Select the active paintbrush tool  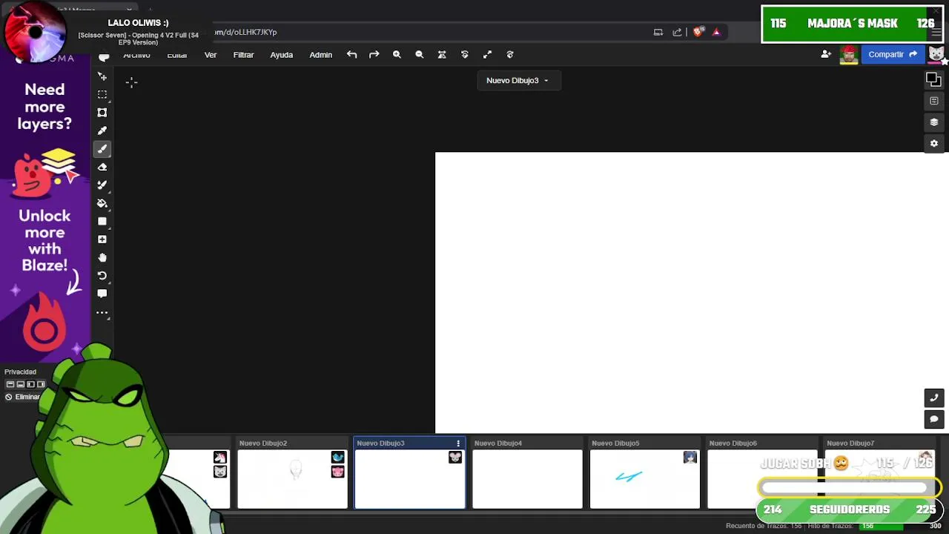coord(102,149)
